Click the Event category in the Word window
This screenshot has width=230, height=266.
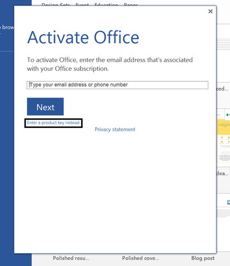pos(82,4)
